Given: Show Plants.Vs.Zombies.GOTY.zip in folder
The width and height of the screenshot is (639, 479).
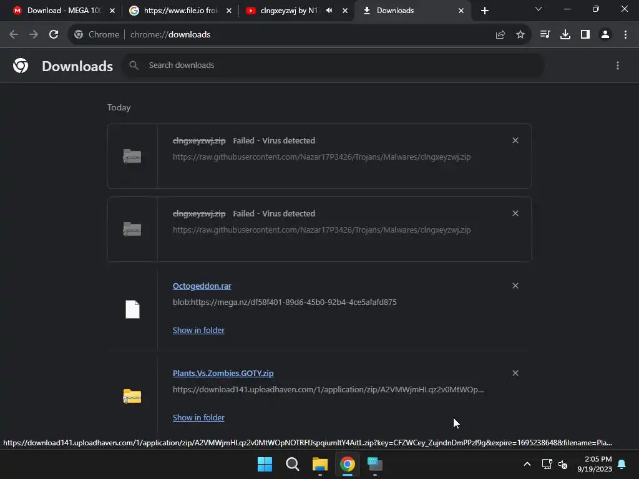Looking at the screenshot, I should coord(198,417).
